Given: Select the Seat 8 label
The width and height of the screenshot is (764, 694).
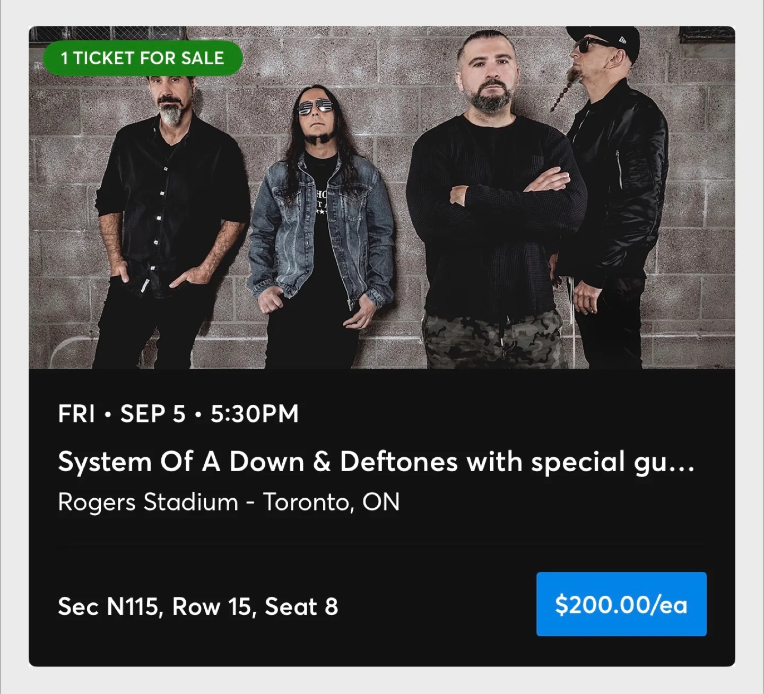Looking at the screenshot, I should point(301,606).
